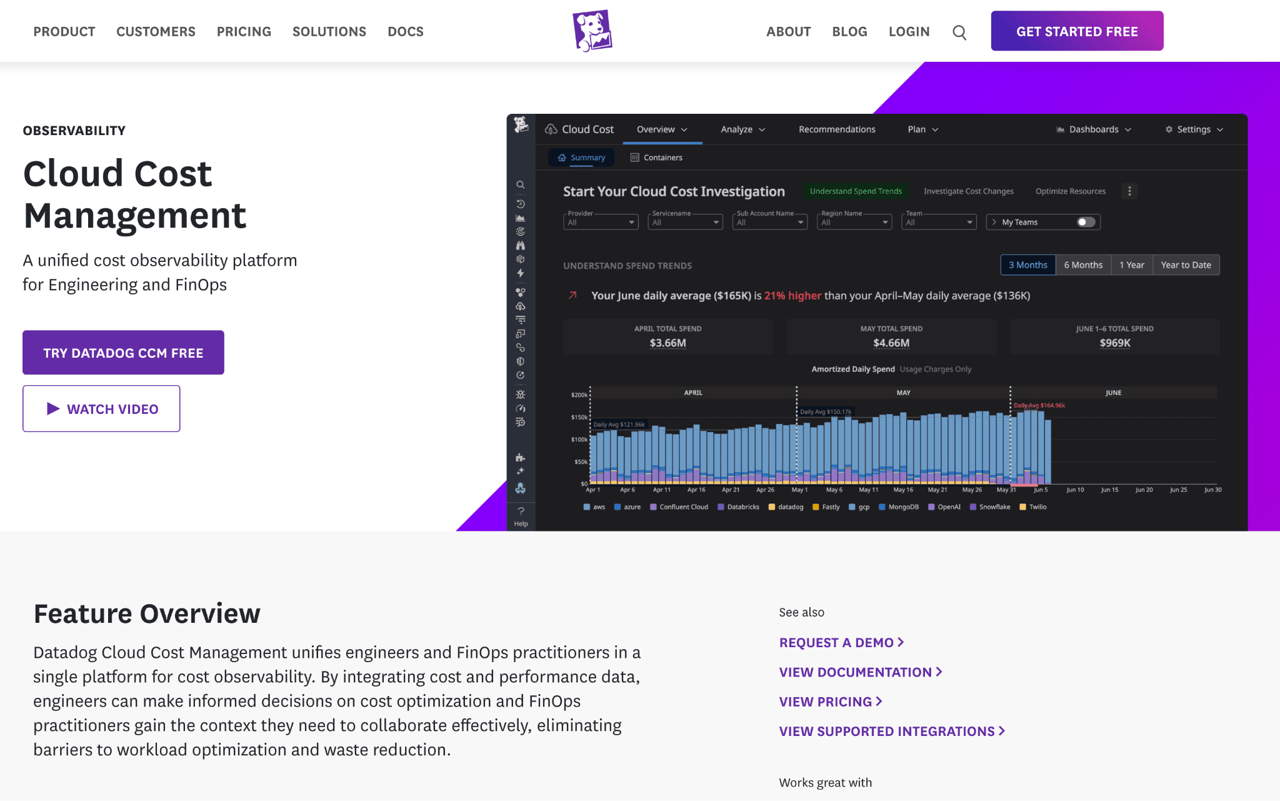Select Year to Date time range
Viewport: 1280px width, 801px height.
pos(1186,265)
